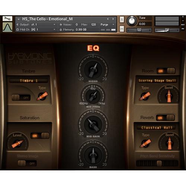Open the Output st. 1 dropdown

click(x=36, y=25)
